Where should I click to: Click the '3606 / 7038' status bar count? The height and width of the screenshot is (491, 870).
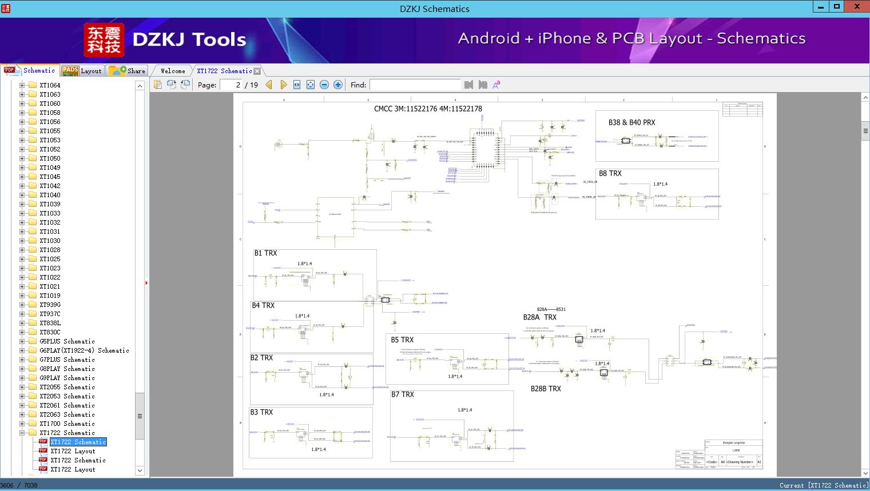coord(19,485)
